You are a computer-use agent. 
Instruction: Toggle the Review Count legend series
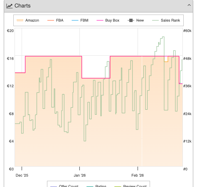click(131, 186)
